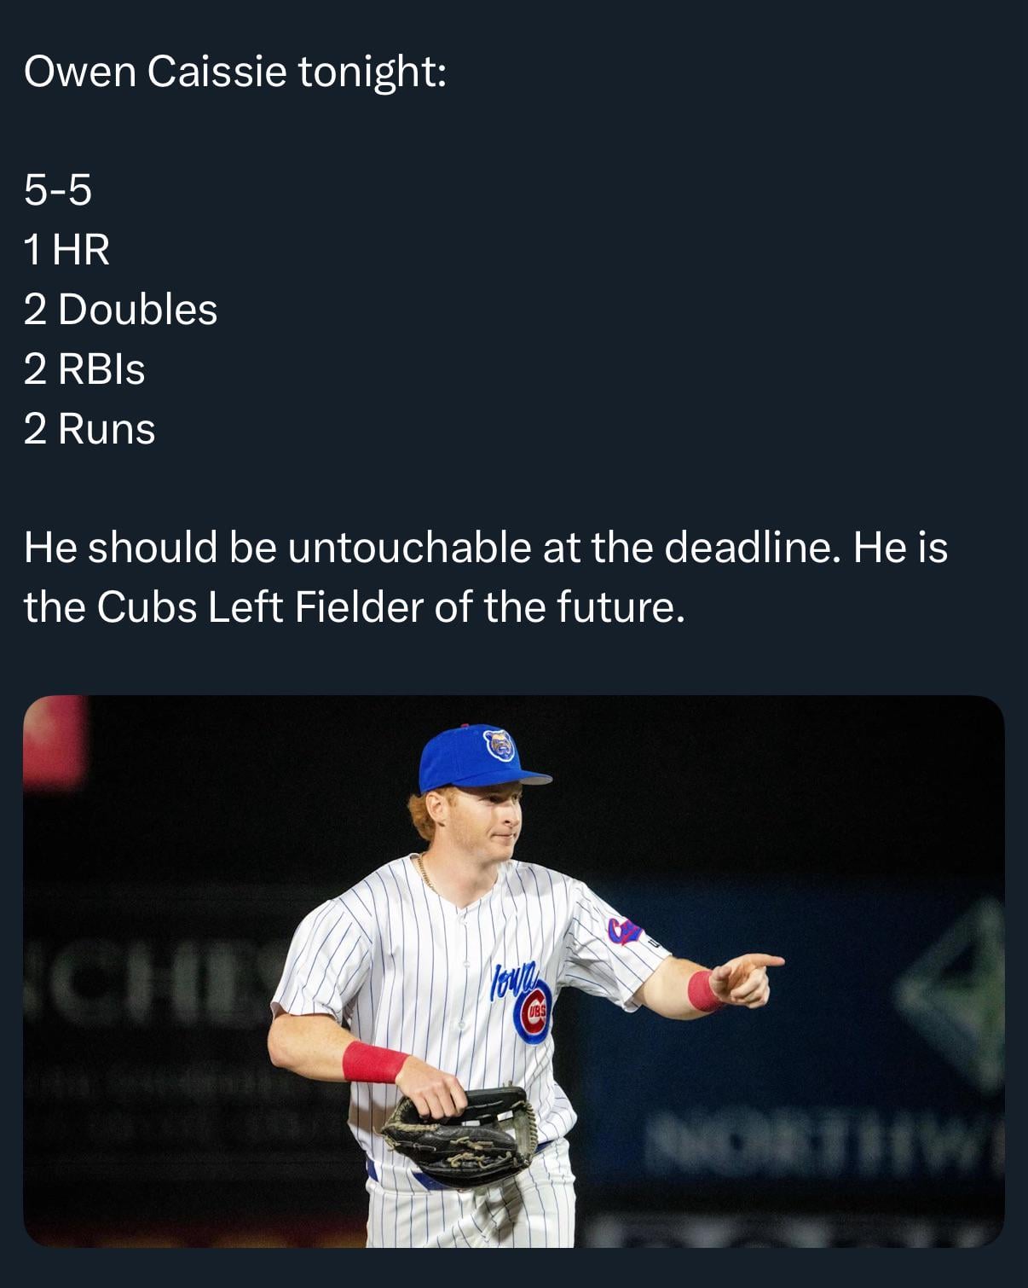The height and width of the screenshot is (1288, 1028).
Task: Click the red wristband on the pointing arm
Action: [702, 991]
